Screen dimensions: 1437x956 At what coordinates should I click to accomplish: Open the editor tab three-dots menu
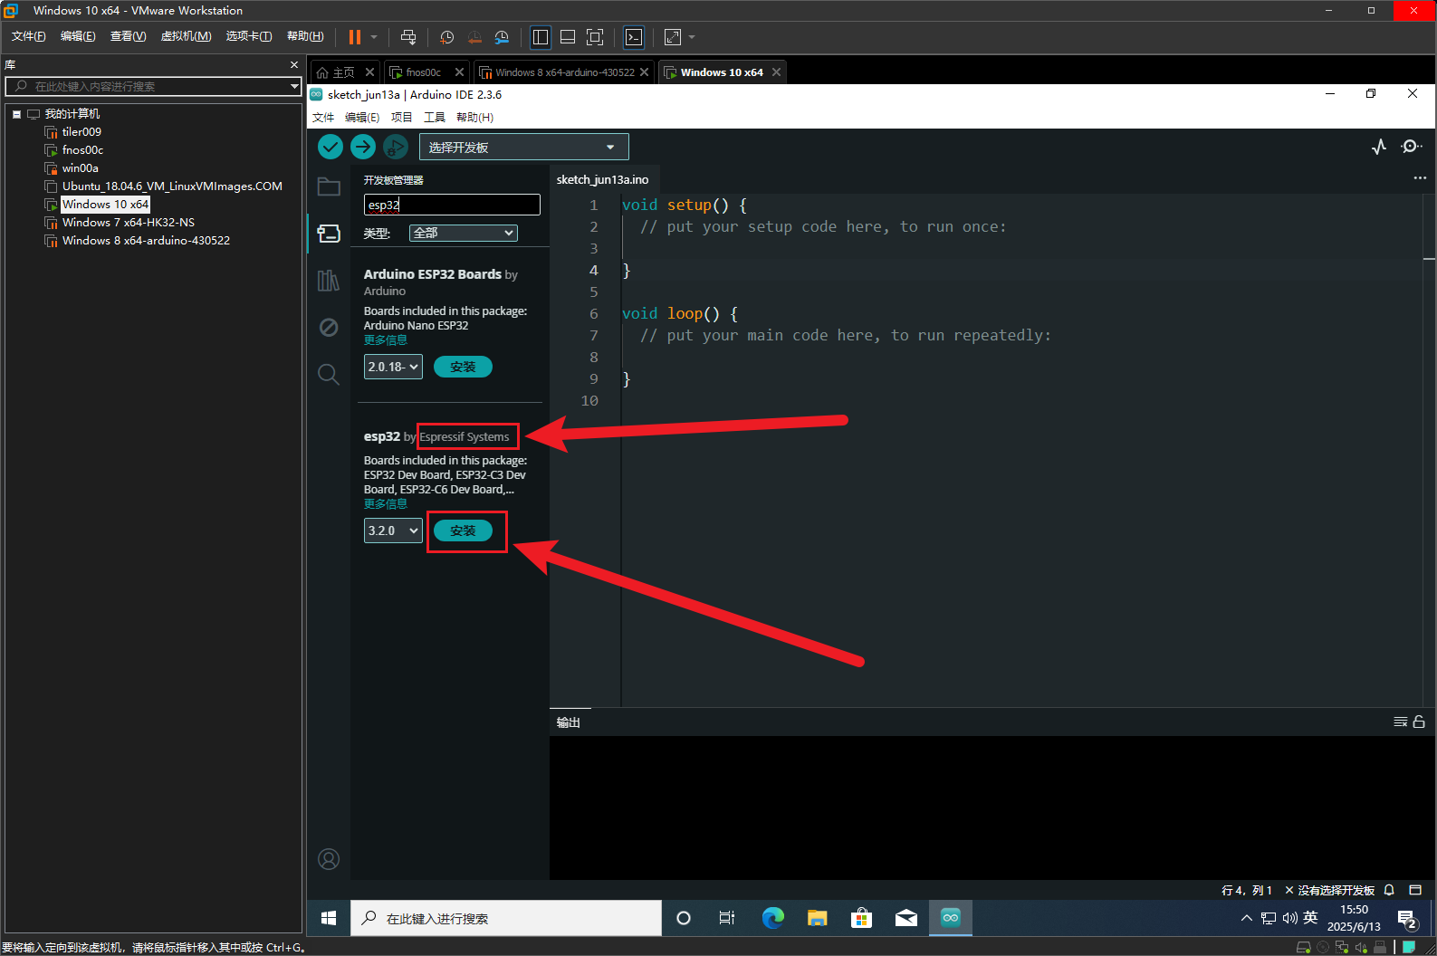click(1420, 178)
